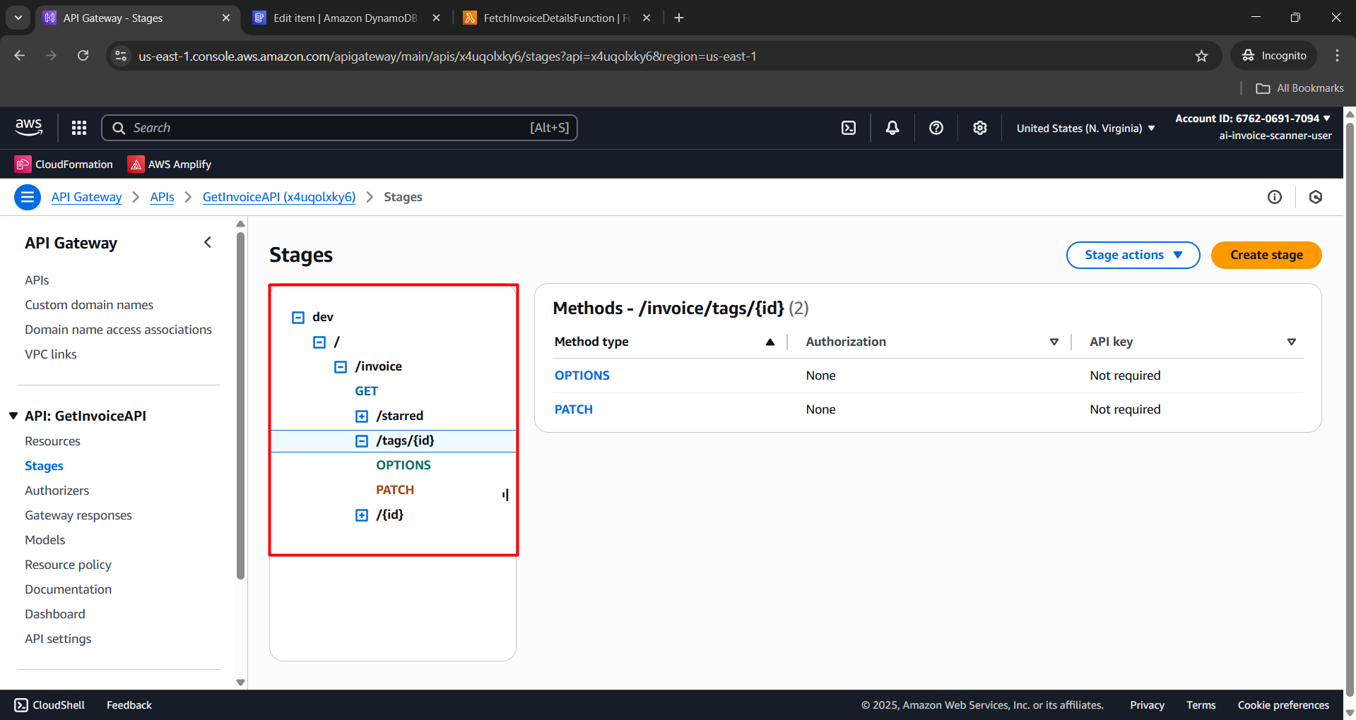Click the AWS logo home icon

pyautogui.click(x=29, y=127)
